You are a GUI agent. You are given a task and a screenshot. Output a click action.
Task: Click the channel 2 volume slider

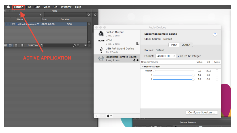click(x=174, y=79)
